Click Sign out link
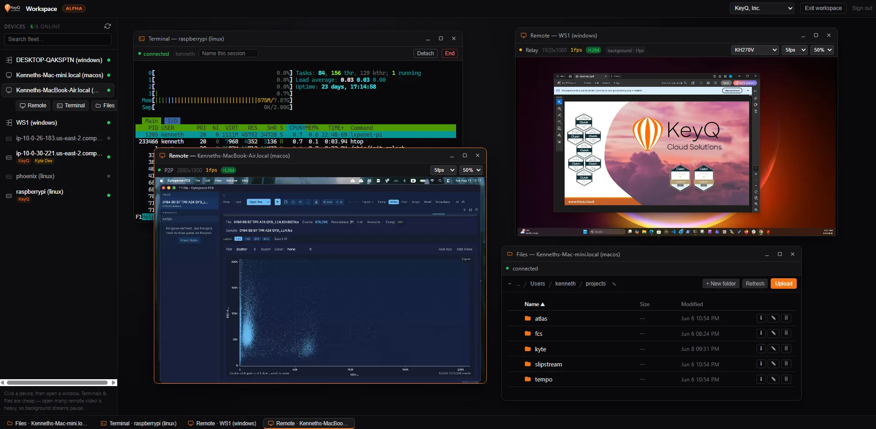The height and width of the screenshot is (429, 876). (x=862, y=8)
